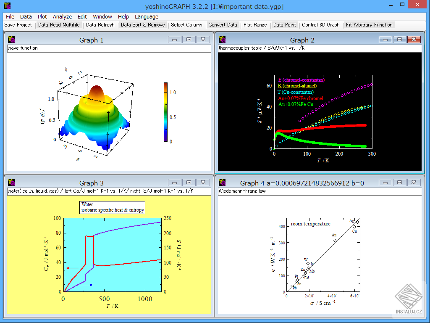Open the Analyze menu
This screenshot has width=430, height=323.
[x=62, y=16]
